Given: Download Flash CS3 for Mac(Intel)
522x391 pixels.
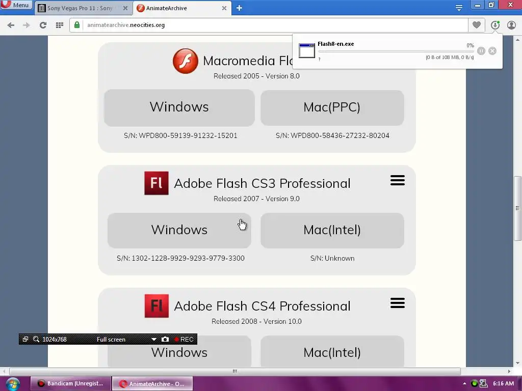Looking at the screenshot, I should click(x=332, y=230).
